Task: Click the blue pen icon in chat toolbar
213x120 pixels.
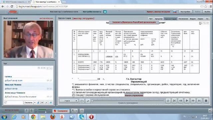Action: (x=38, y=103)
